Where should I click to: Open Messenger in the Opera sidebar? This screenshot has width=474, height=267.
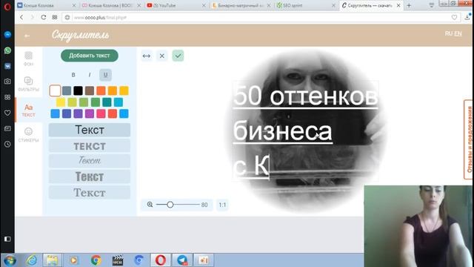[x=7, y=35]
